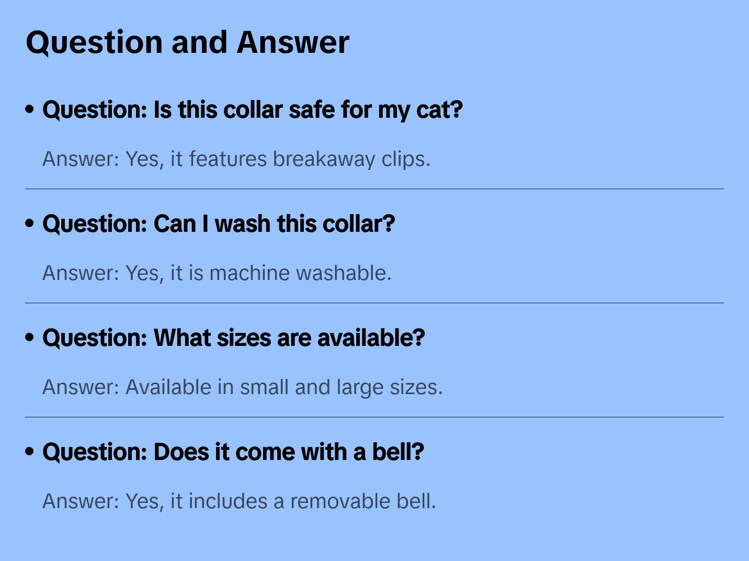This screenshot has height=561, width=749.
Task: Click the "Can I wash this collar?" question
Action: (218, 224)
